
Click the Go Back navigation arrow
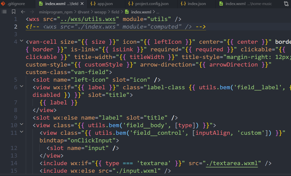click(23, 12)
